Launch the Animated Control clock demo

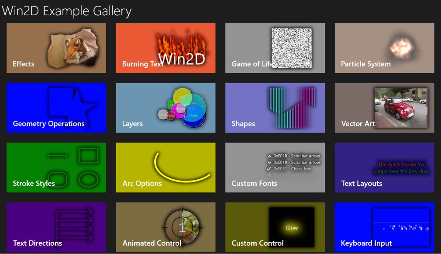click(165, 227)
